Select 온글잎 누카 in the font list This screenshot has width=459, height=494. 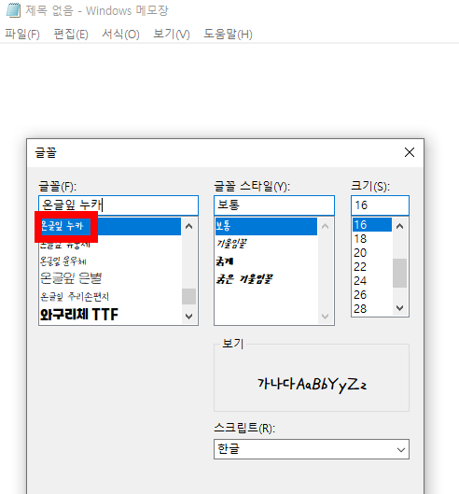pyautogui.click(x=110, y=226)
